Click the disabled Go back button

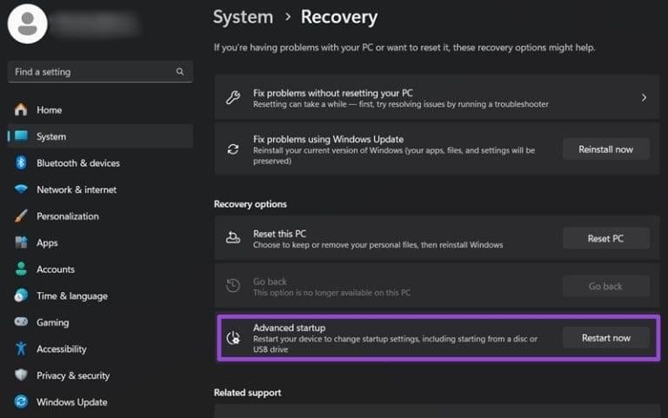coord(605,286)
